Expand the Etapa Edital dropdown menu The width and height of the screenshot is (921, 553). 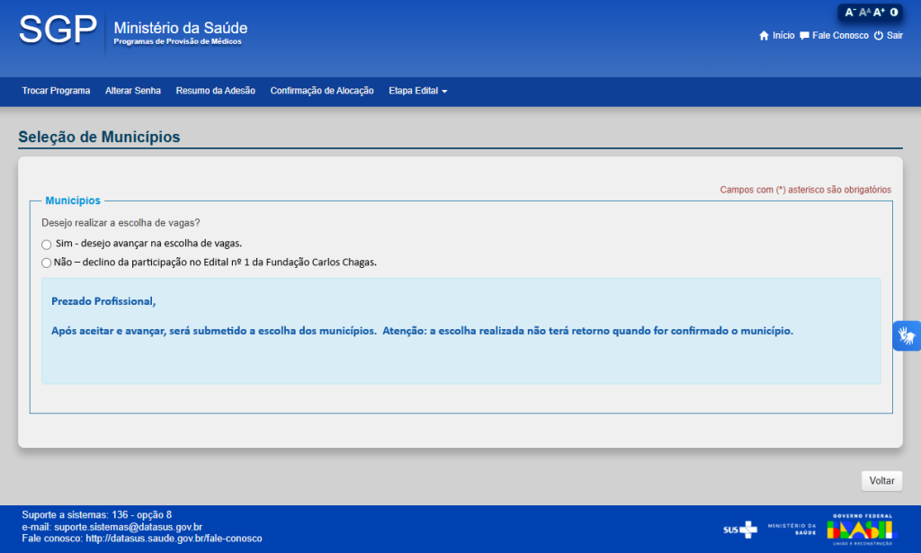point(417,91)
